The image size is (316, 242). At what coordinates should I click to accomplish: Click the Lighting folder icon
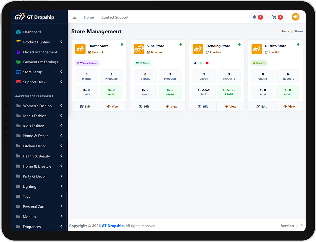tap(18, 186)
